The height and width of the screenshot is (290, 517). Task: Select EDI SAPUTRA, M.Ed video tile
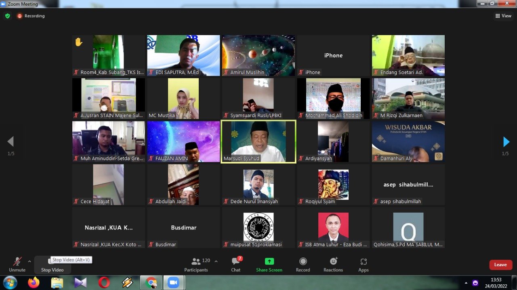183,55
